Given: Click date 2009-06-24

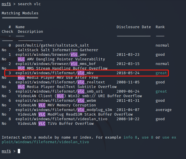Looking at the screenshot, I should point(128,91).
